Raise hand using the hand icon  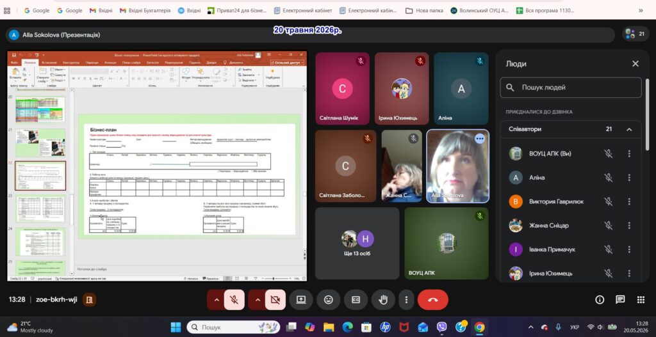point(383,300)
